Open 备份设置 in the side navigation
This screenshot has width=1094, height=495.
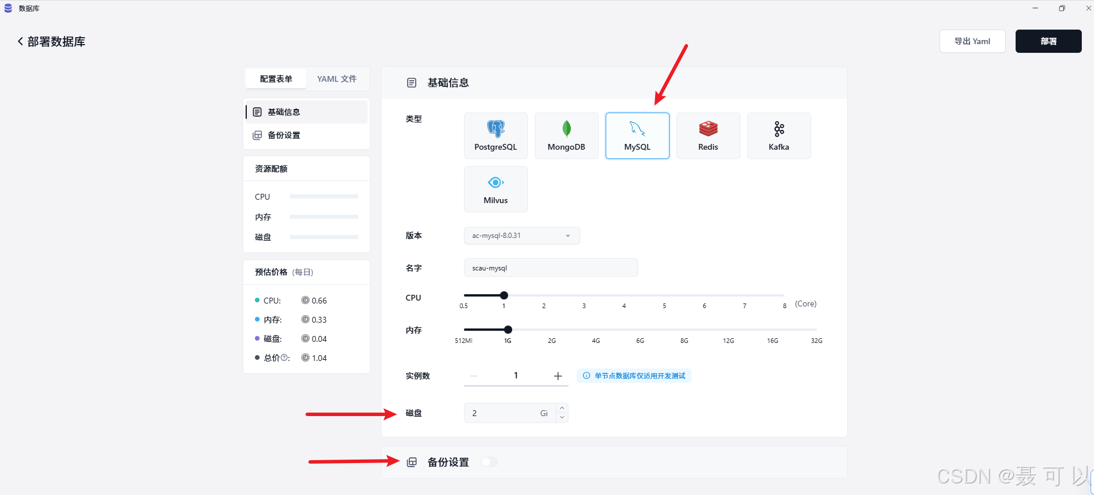(x=307, y=135)
